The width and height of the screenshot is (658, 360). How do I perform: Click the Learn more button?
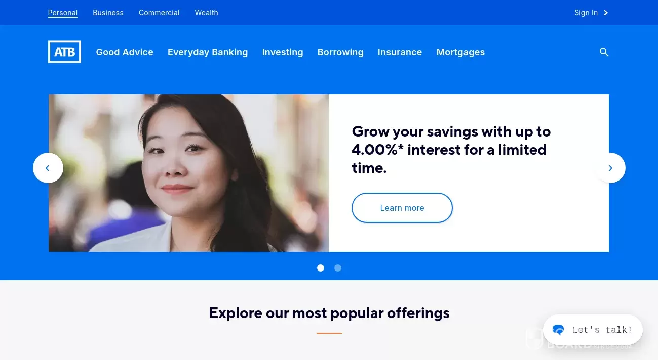coord(402,208)
